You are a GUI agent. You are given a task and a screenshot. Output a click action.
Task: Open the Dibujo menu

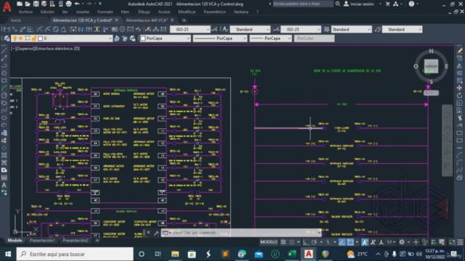pos(144,12)
